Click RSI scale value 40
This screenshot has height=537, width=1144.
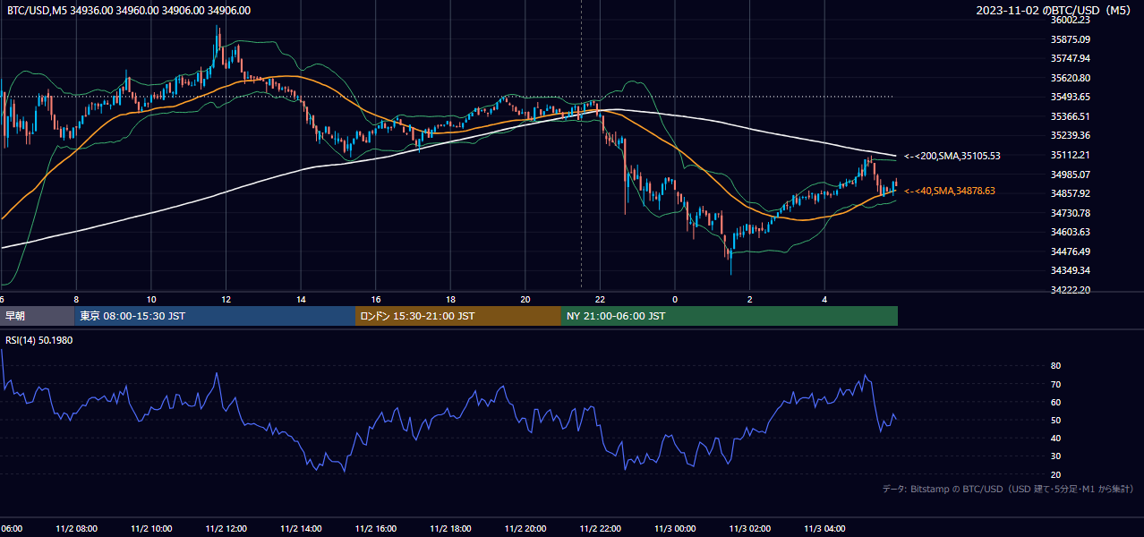1055,438
